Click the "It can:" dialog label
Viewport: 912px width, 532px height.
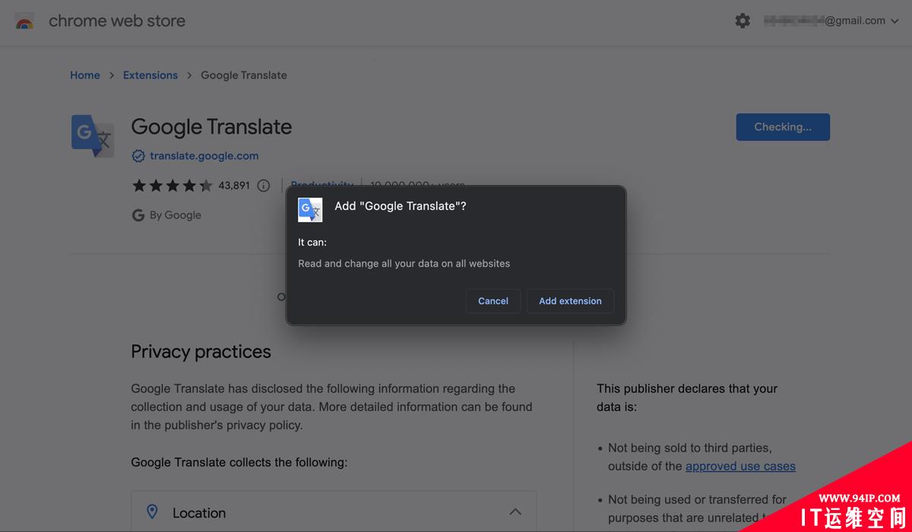coord(312,242)
